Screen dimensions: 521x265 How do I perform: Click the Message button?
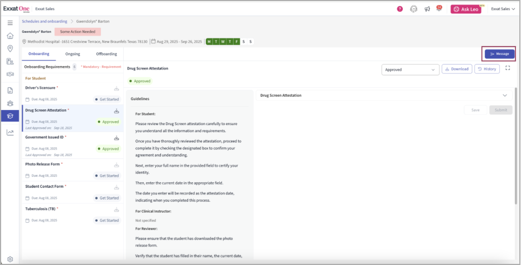499,54
